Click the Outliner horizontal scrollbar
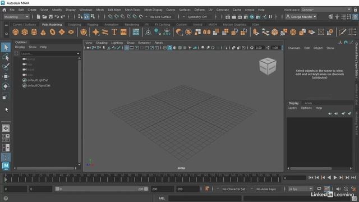359x202 pixels. pyautogui.click(x=45, y=168)
